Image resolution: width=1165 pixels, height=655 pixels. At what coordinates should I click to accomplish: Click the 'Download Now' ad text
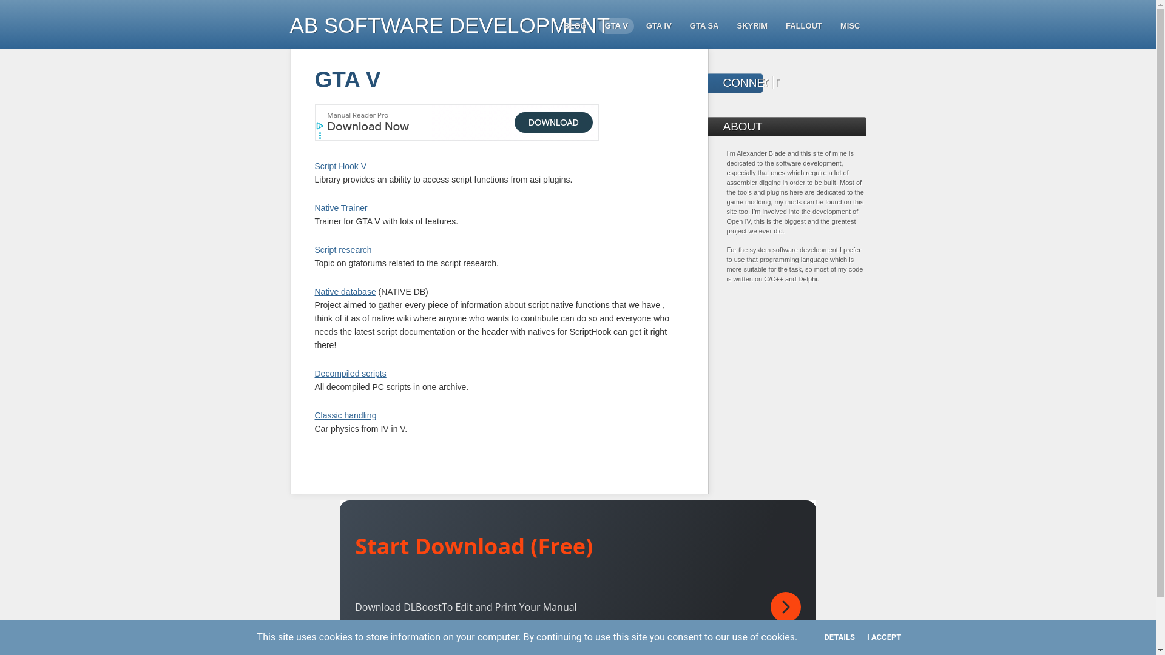coord(368,126)
